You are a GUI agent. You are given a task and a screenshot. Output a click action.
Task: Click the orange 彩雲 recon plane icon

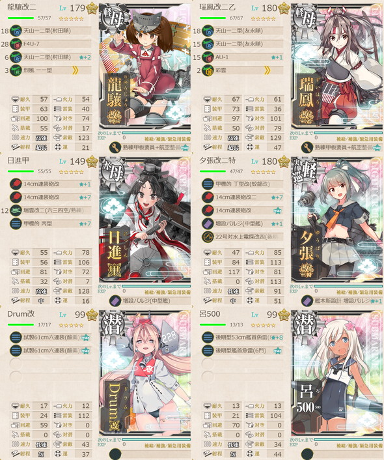click(x=208, y=70)
